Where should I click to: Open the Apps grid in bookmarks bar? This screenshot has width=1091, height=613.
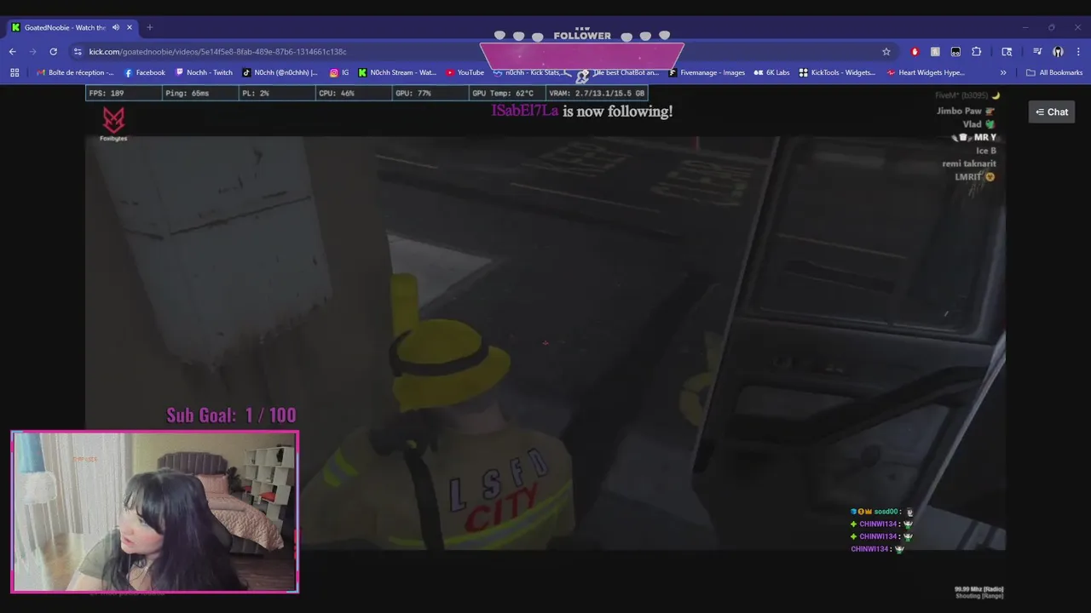tap(14, 72)
